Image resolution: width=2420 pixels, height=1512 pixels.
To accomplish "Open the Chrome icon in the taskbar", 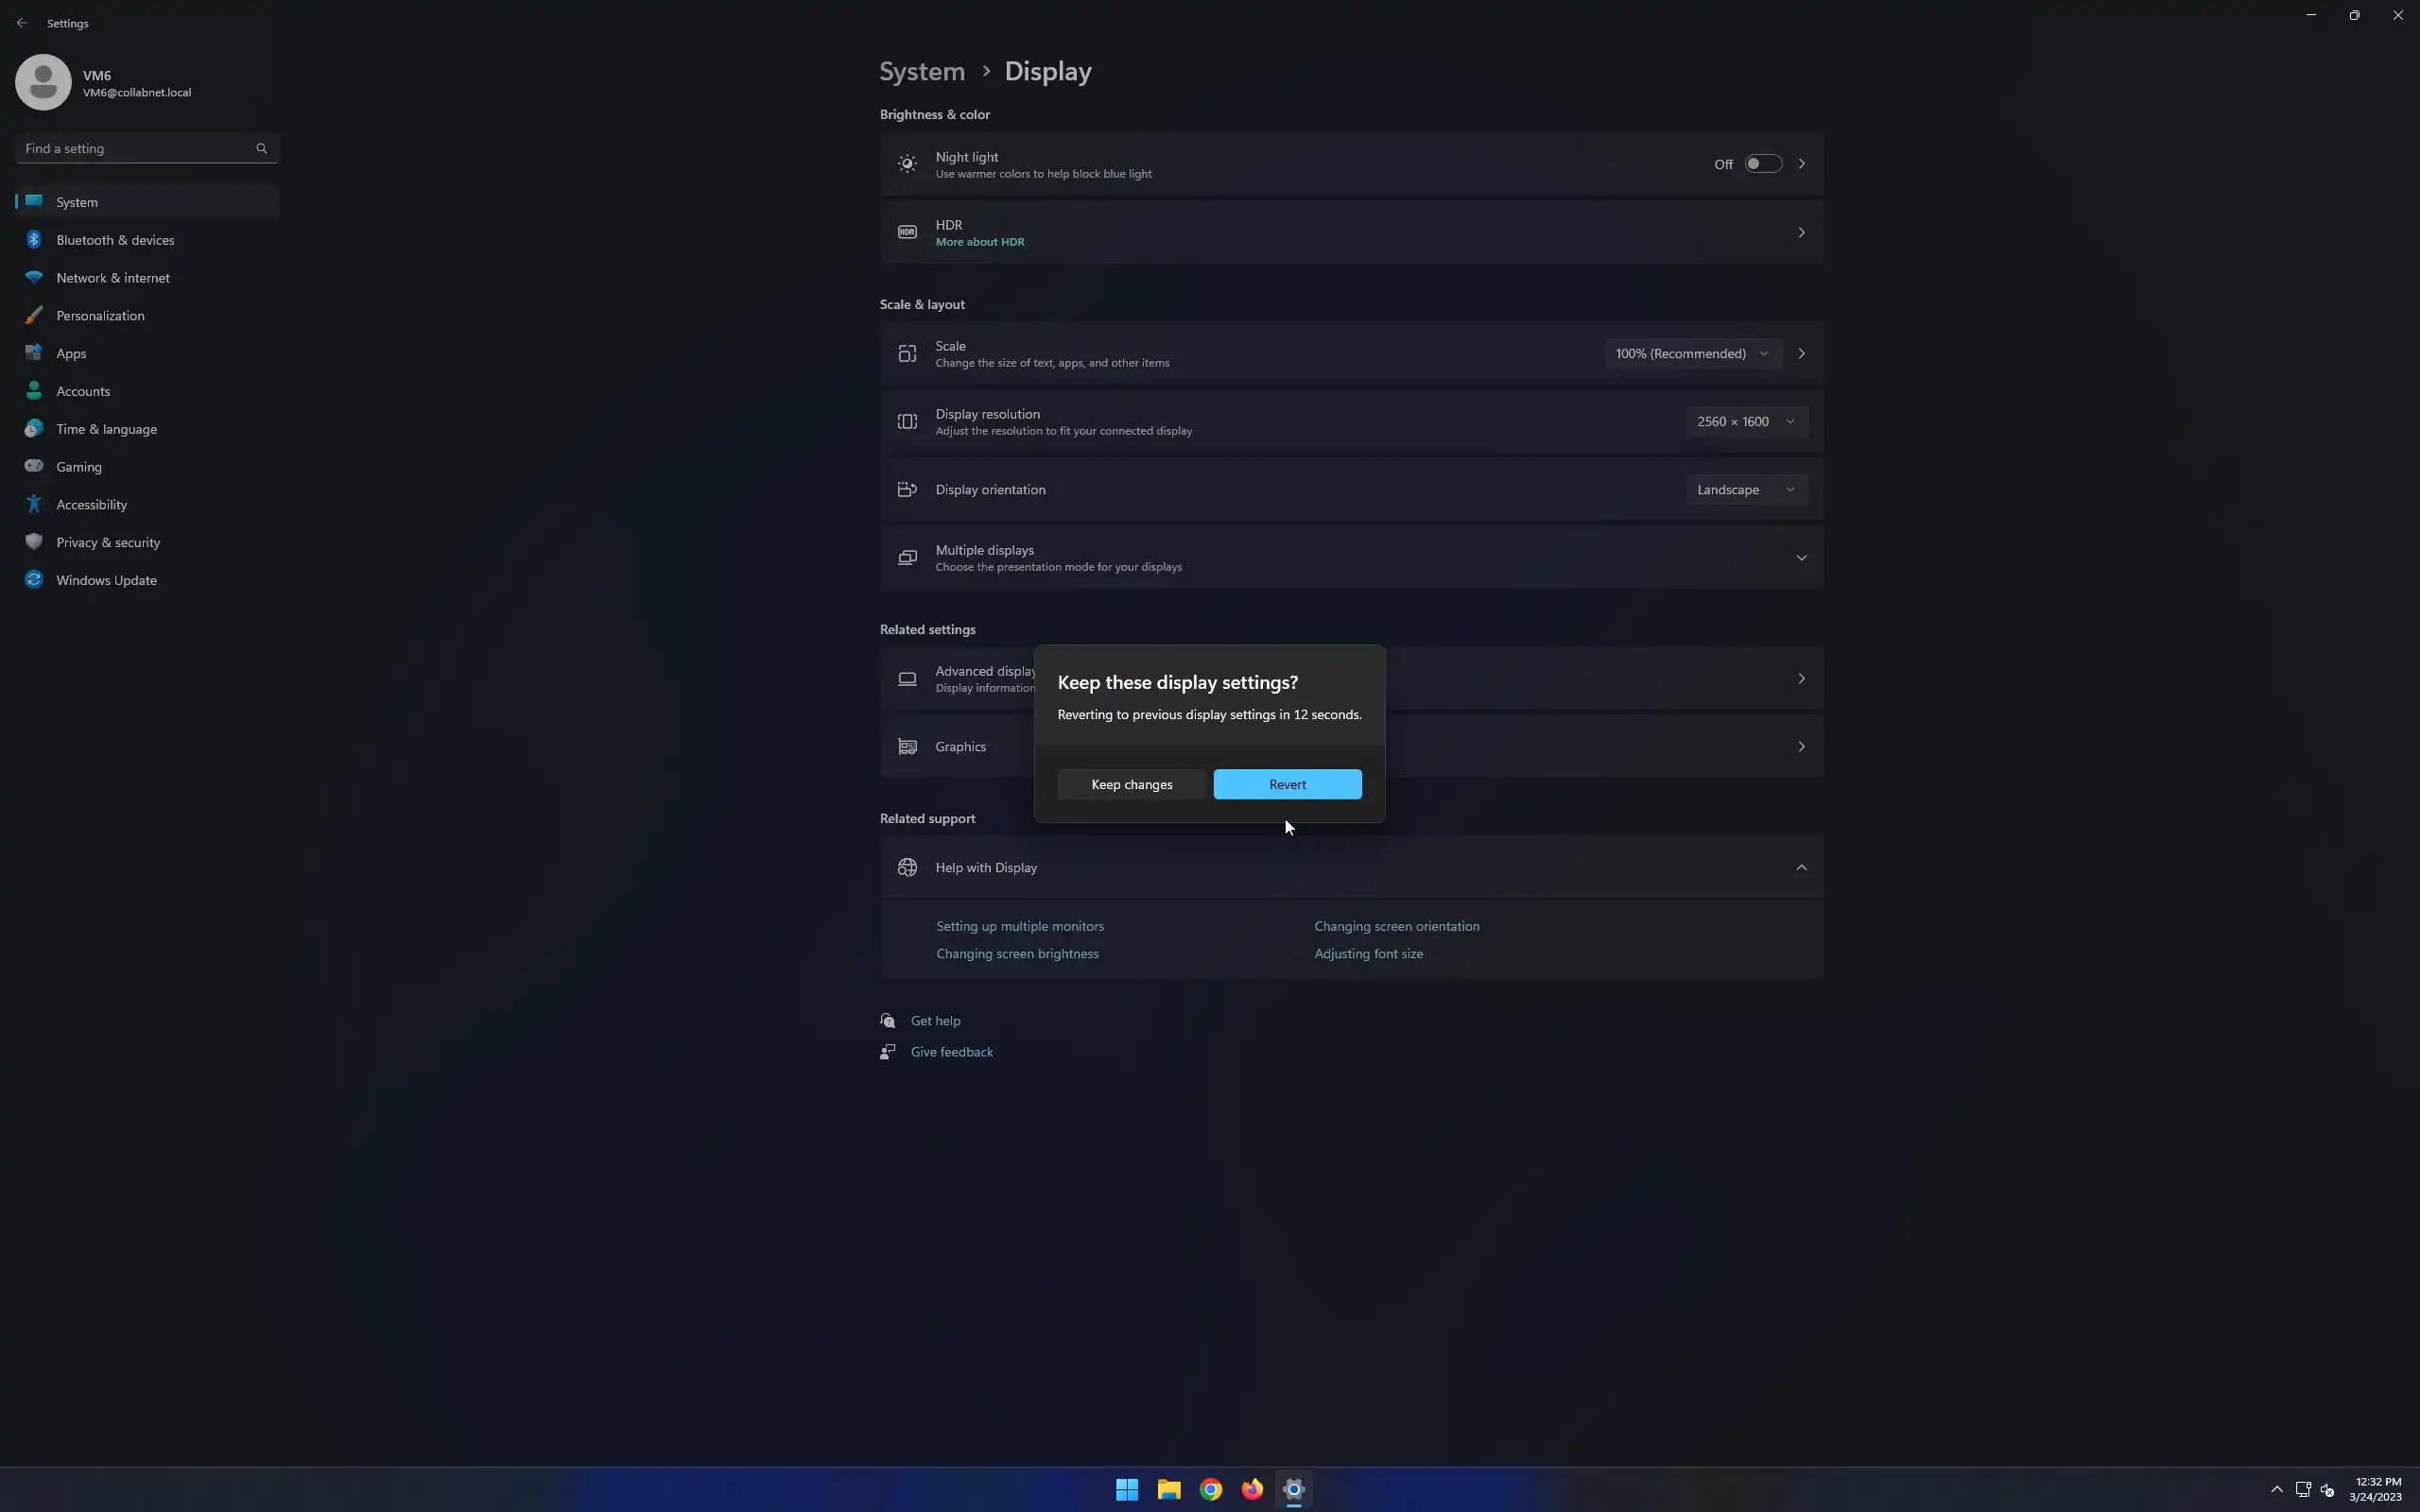I will [x=1210, y=1489].
